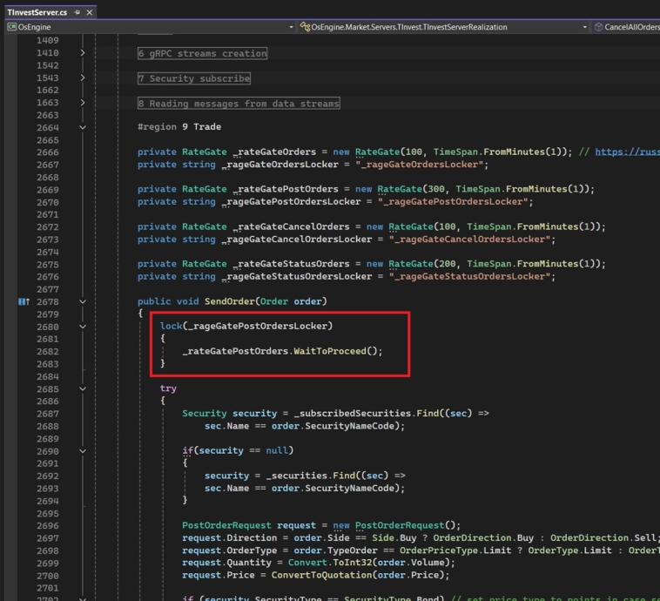Viewport: 660px width, 601px height.
Task: Collapse the try block at line 2685
Action: (x=83, y=388)
